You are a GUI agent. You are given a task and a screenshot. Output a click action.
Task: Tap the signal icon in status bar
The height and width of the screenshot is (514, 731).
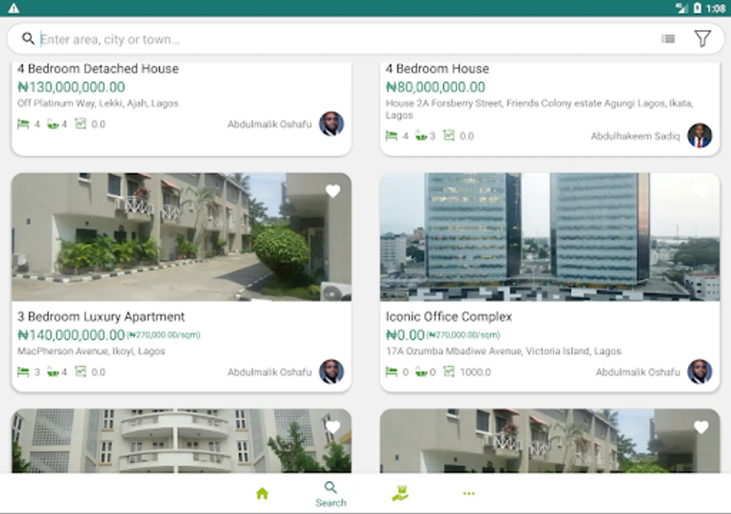tap(681, 8)
